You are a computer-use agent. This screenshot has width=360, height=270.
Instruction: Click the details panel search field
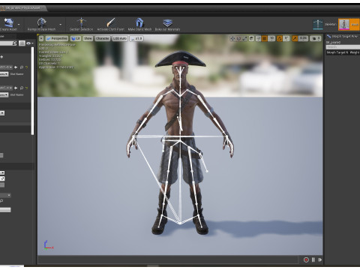tap(8, 43)
